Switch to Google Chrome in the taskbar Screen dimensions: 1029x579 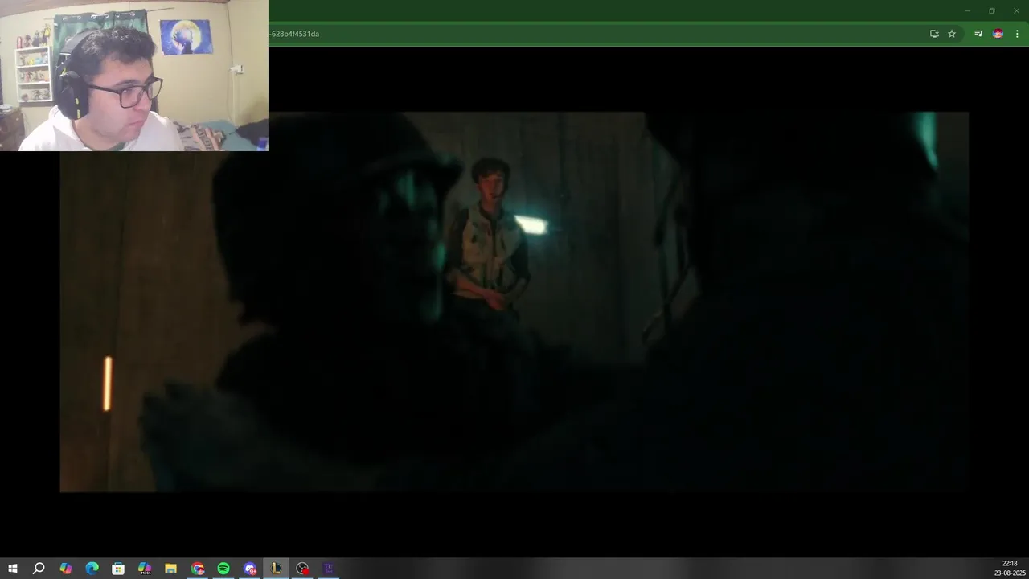(x=198, y=569)
